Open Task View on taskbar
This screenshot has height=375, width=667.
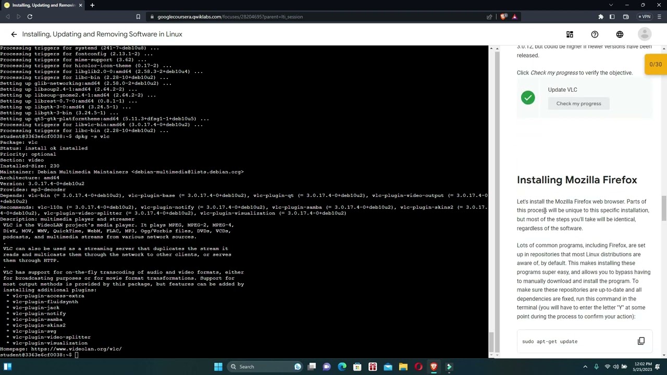312,367
